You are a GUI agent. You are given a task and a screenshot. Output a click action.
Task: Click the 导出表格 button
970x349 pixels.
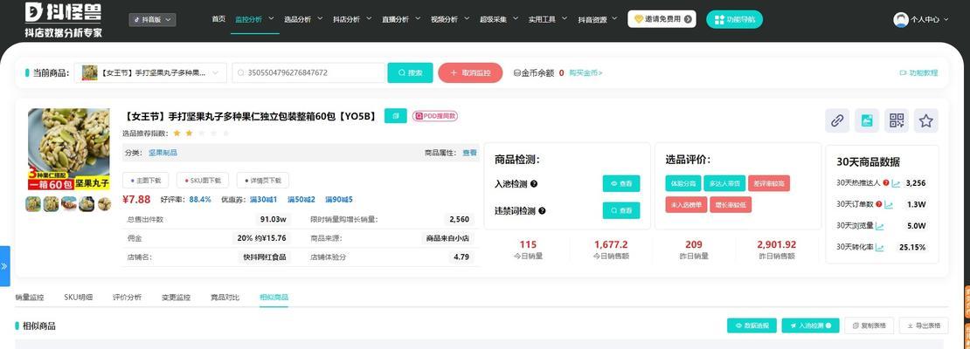924,325
